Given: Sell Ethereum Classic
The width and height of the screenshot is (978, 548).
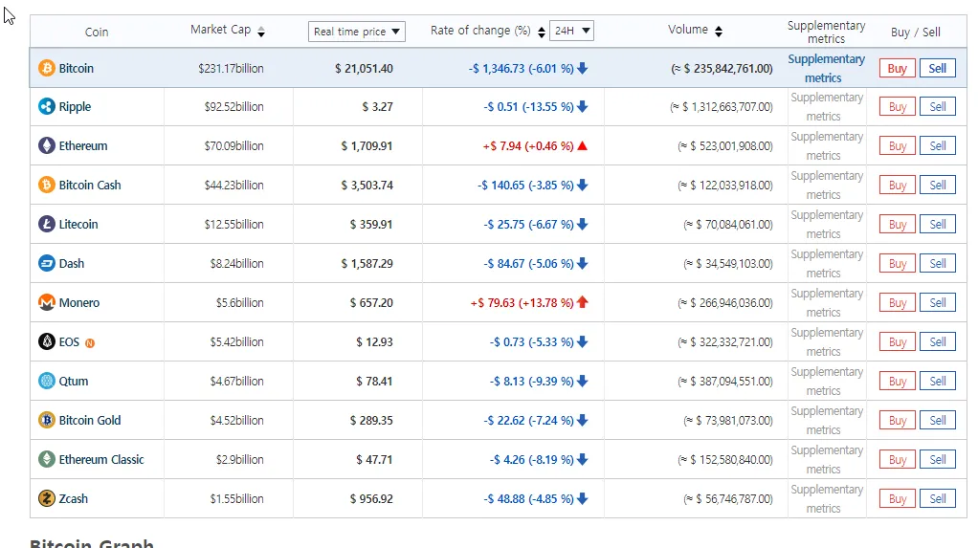Looking at the screenshot, I should [x=938, y=459].
